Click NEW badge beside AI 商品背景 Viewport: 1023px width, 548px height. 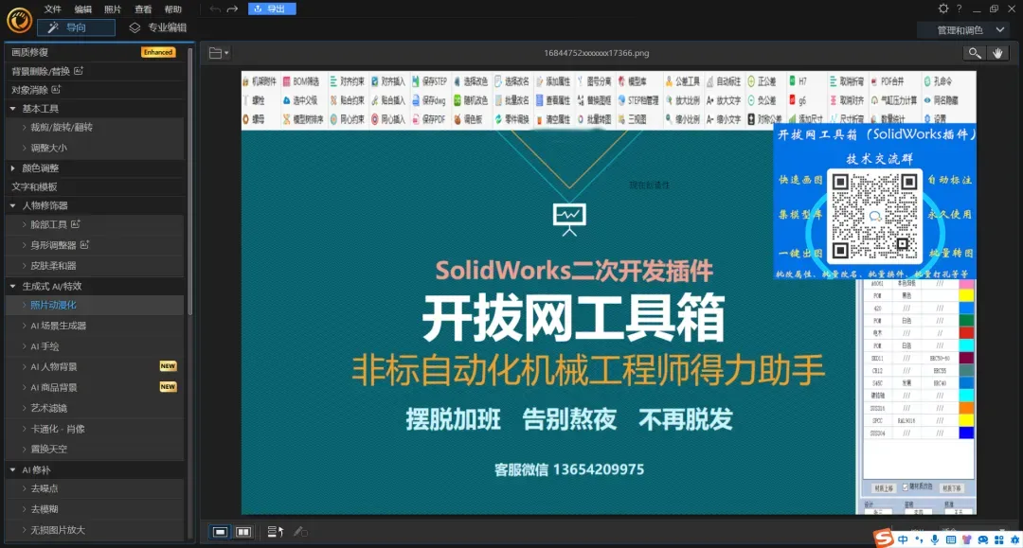pos(168,387)
